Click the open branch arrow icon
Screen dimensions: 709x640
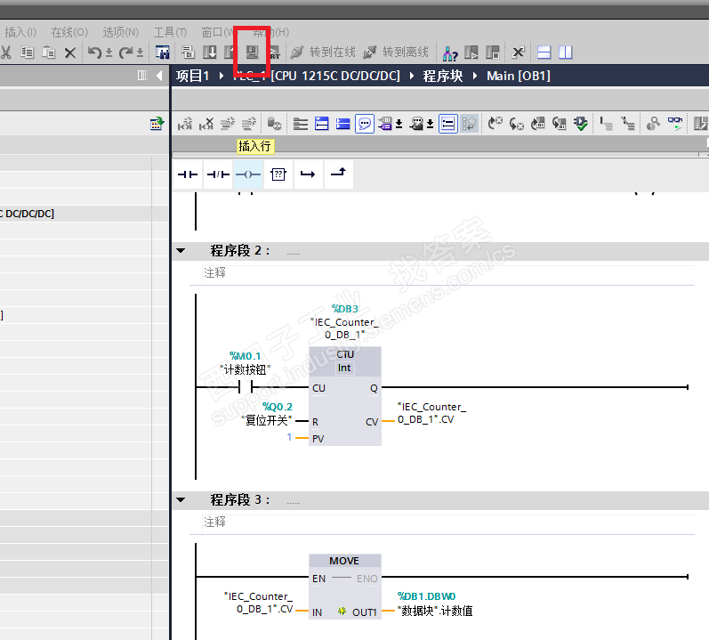click(308, 174)
